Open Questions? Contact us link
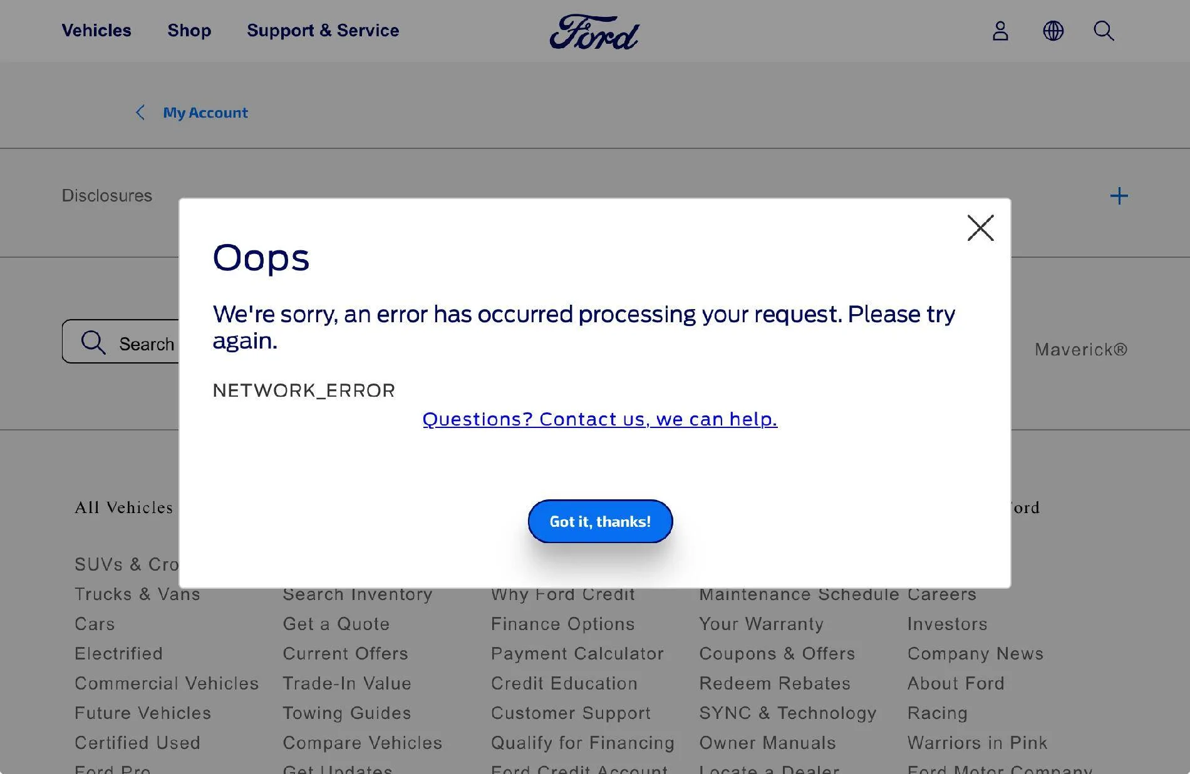Screen dimensions: 1190x774 point(600,419)
